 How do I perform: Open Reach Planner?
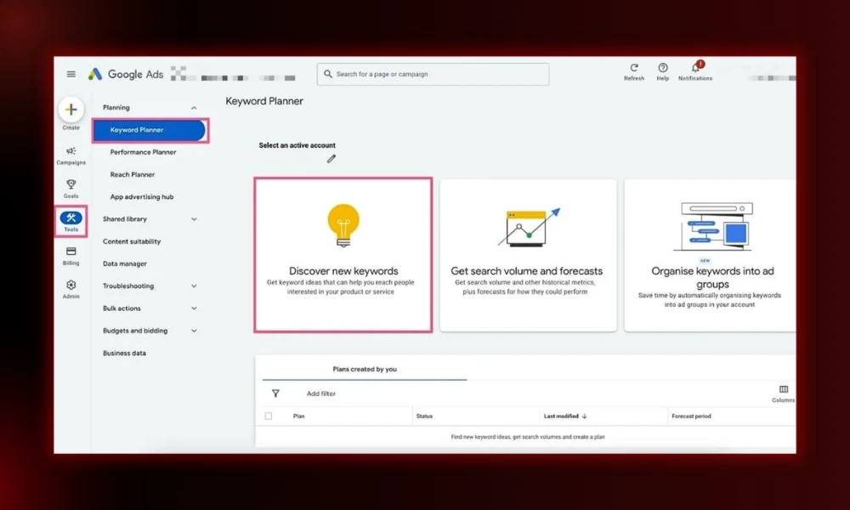click(x=133, y=174)
